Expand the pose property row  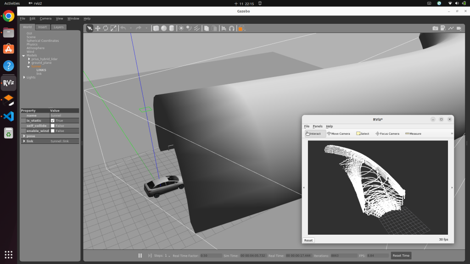click(x=24, y=136)
